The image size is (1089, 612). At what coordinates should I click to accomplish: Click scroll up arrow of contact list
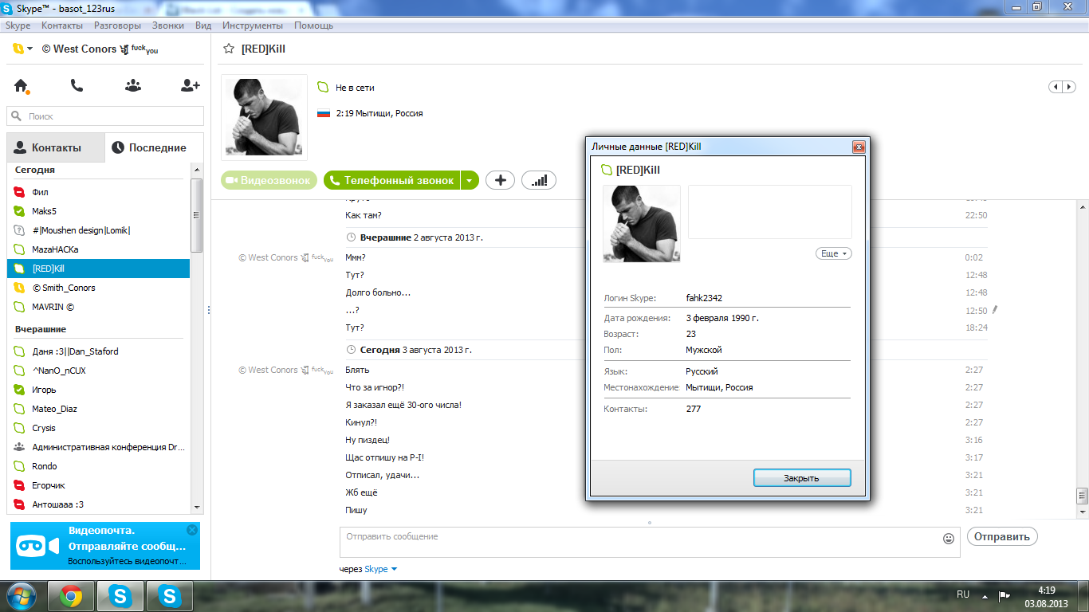(197, 170)
